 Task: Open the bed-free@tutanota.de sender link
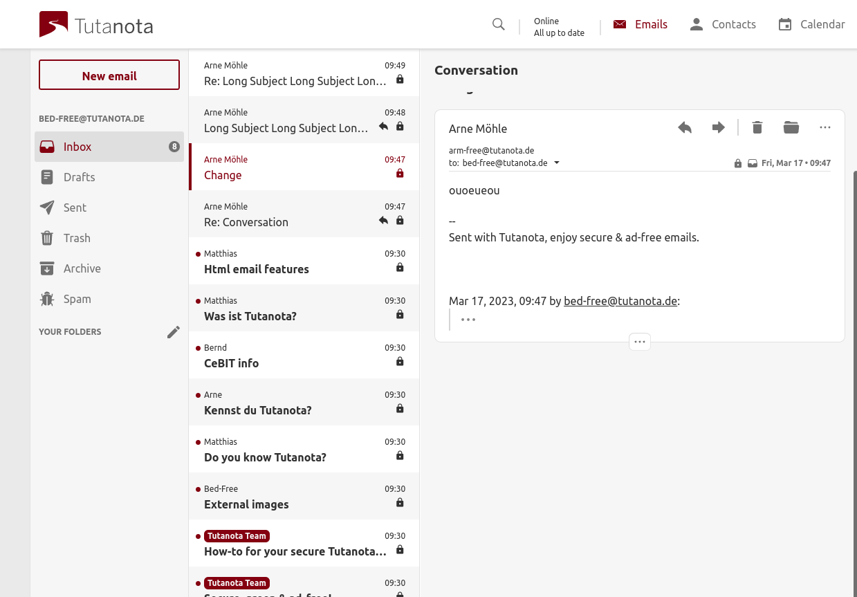[620, 301]
